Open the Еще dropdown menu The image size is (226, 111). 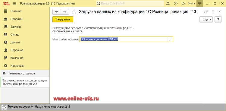(206, 19)
